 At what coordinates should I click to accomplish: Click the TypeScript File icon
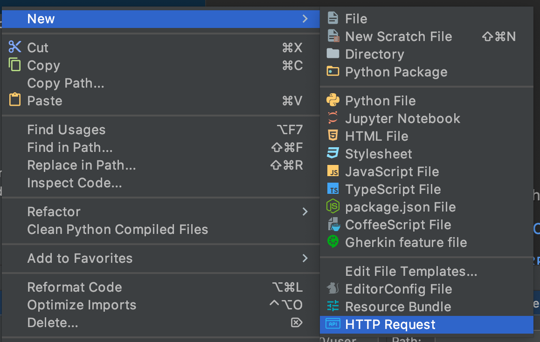tap(332, 189)
